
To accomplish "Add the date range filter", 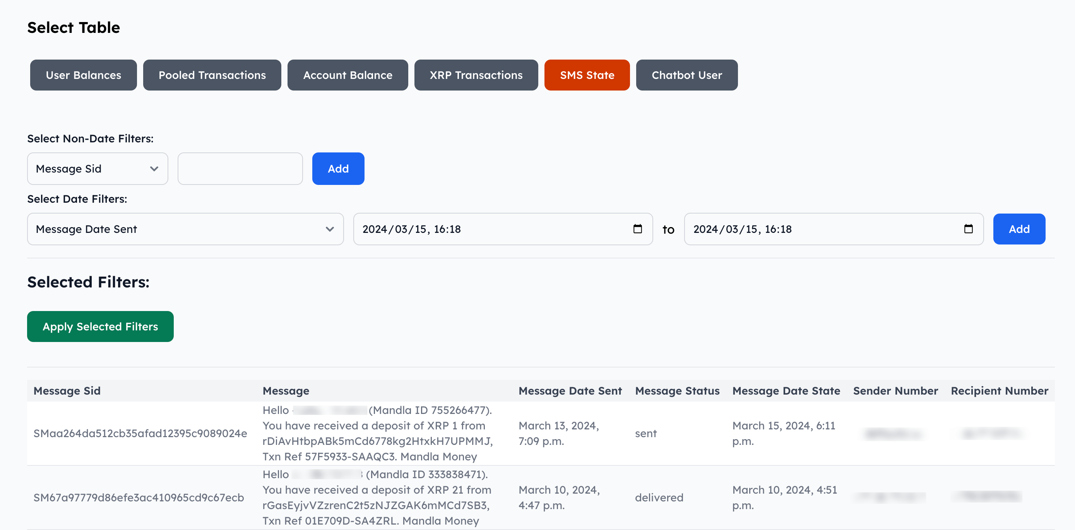I will coord(1018,229).
